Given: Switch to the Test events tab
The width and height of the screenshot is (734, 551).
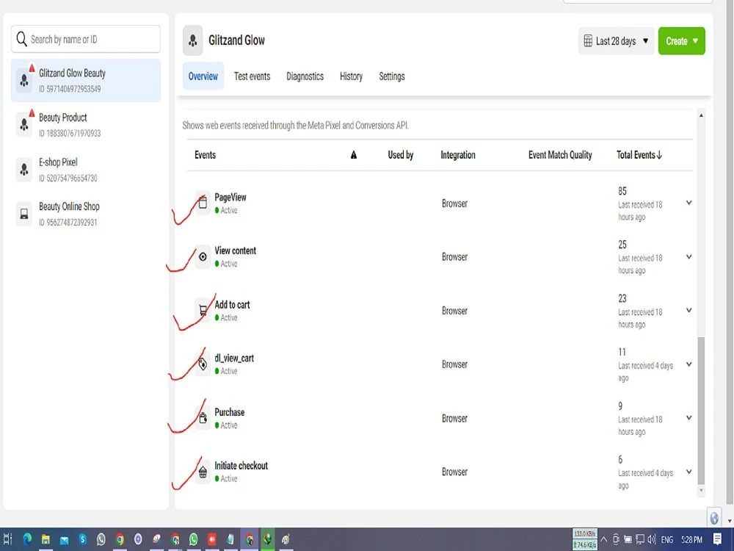Looking at the screenshot, I should 252,76.
